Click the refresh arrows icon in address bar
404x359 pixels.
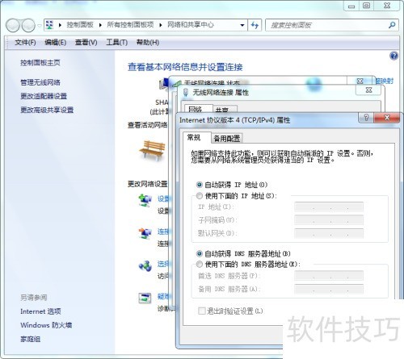pyautogui.click(x=255, y=25)
